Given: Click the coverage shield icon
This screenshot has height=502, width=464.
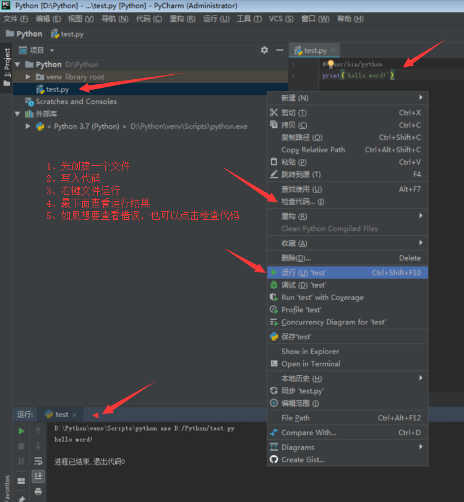Looking at the screenshot, I should coord(274,297).
